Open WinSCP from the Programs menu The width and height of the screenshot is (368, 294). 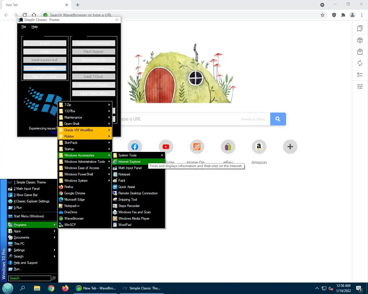tap(85, 225)
